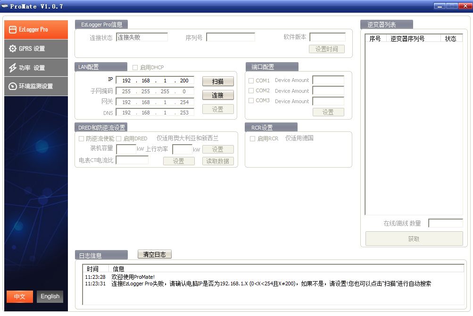The width and height of the screenshot is (473, 316).
Task: Click the 时间 column header in log
Action: (93, 269)
